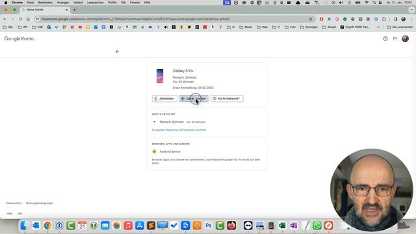Click the Galaxy S10+ phone thumbnail
416x234 pixels.
tap(160, 76)
